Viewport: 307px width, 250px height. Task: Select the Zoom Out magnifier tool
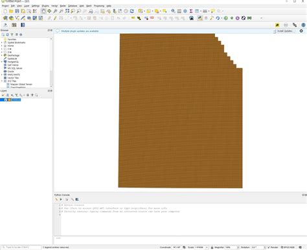(x=62, y=11)
